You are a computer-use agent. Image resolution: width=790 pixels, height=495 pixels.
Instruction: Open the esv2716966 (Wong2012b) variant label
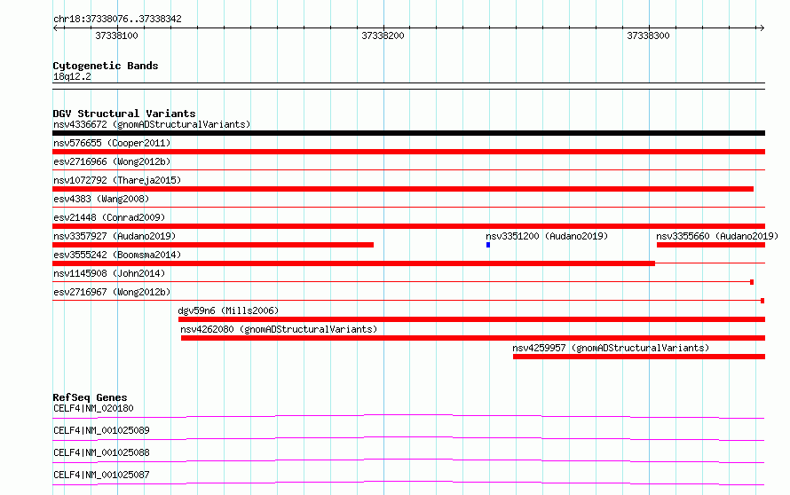tap(112, 161)
